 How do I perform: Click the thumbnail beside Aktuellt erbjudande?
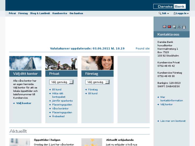[92, 142]
